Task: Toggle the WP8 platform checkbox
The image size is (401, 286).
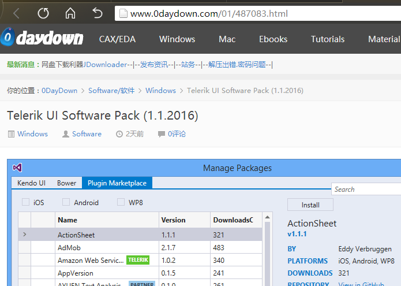Action: tap(121, 202)
